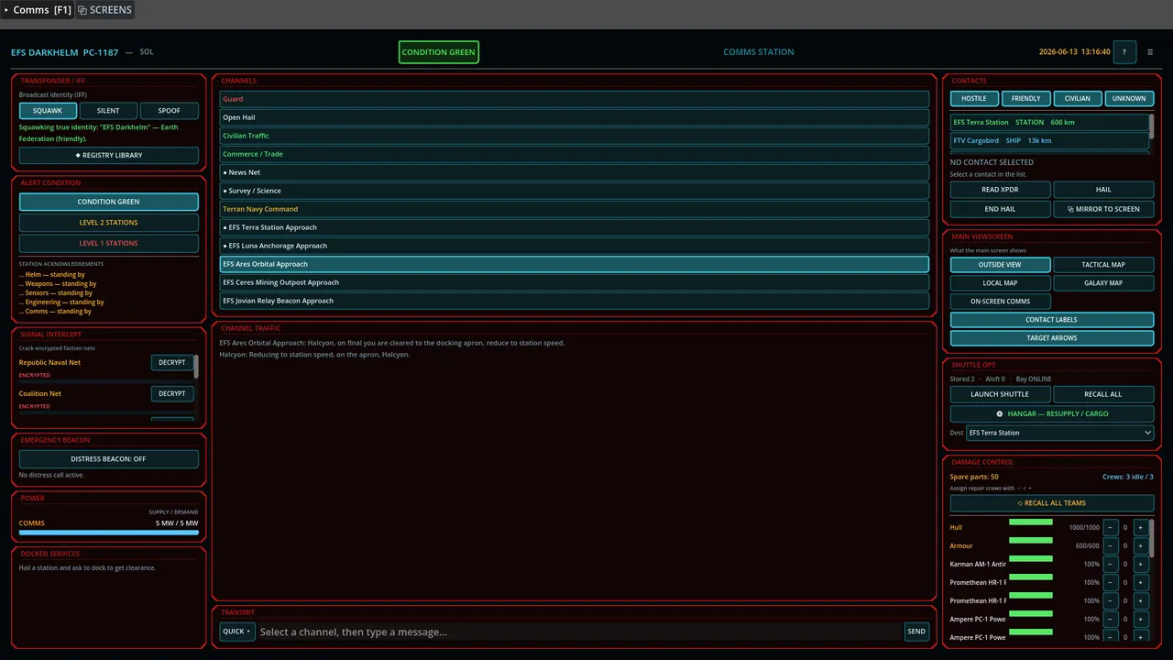Select the News Net channel
The image size is (1173, 660).
(575, 172)
